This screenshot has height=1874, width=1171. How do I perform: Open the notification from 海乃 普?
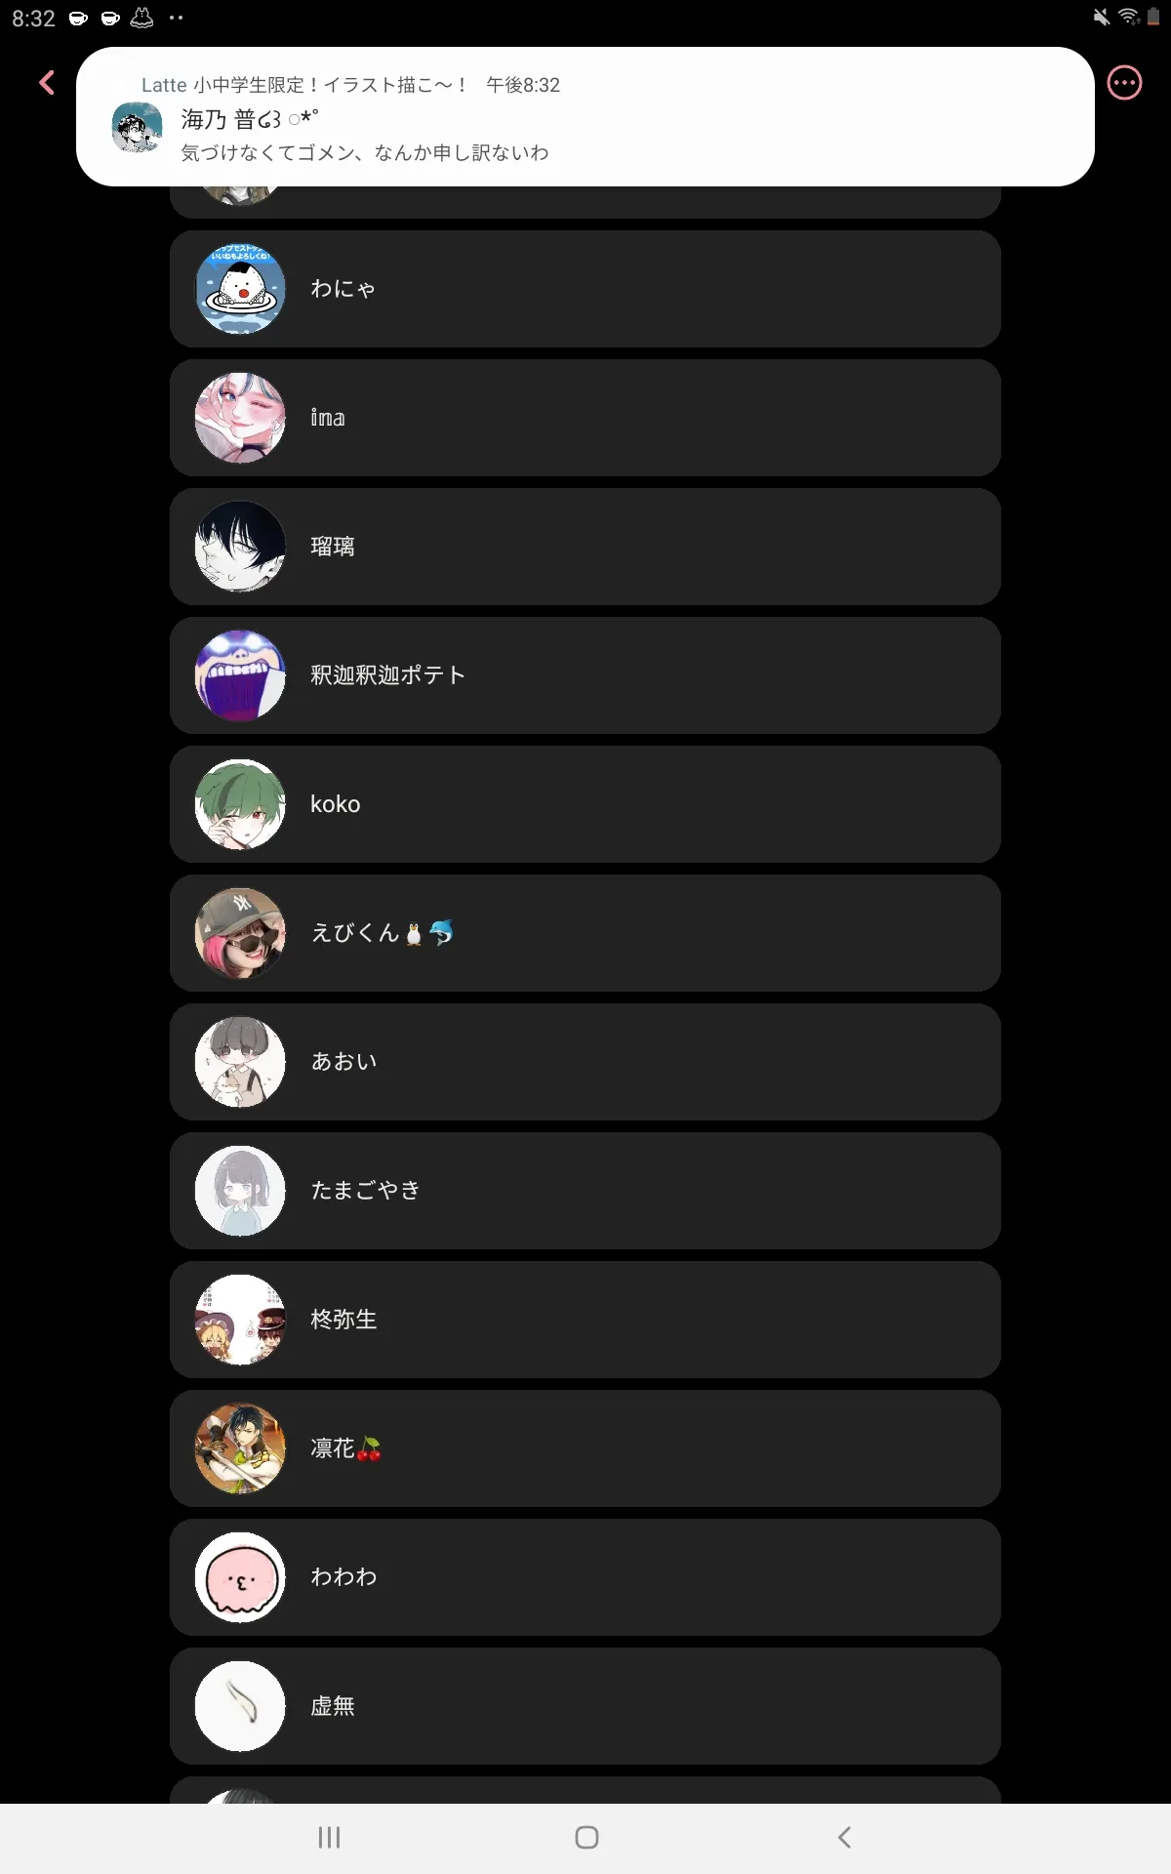click(x=585, y=117)
